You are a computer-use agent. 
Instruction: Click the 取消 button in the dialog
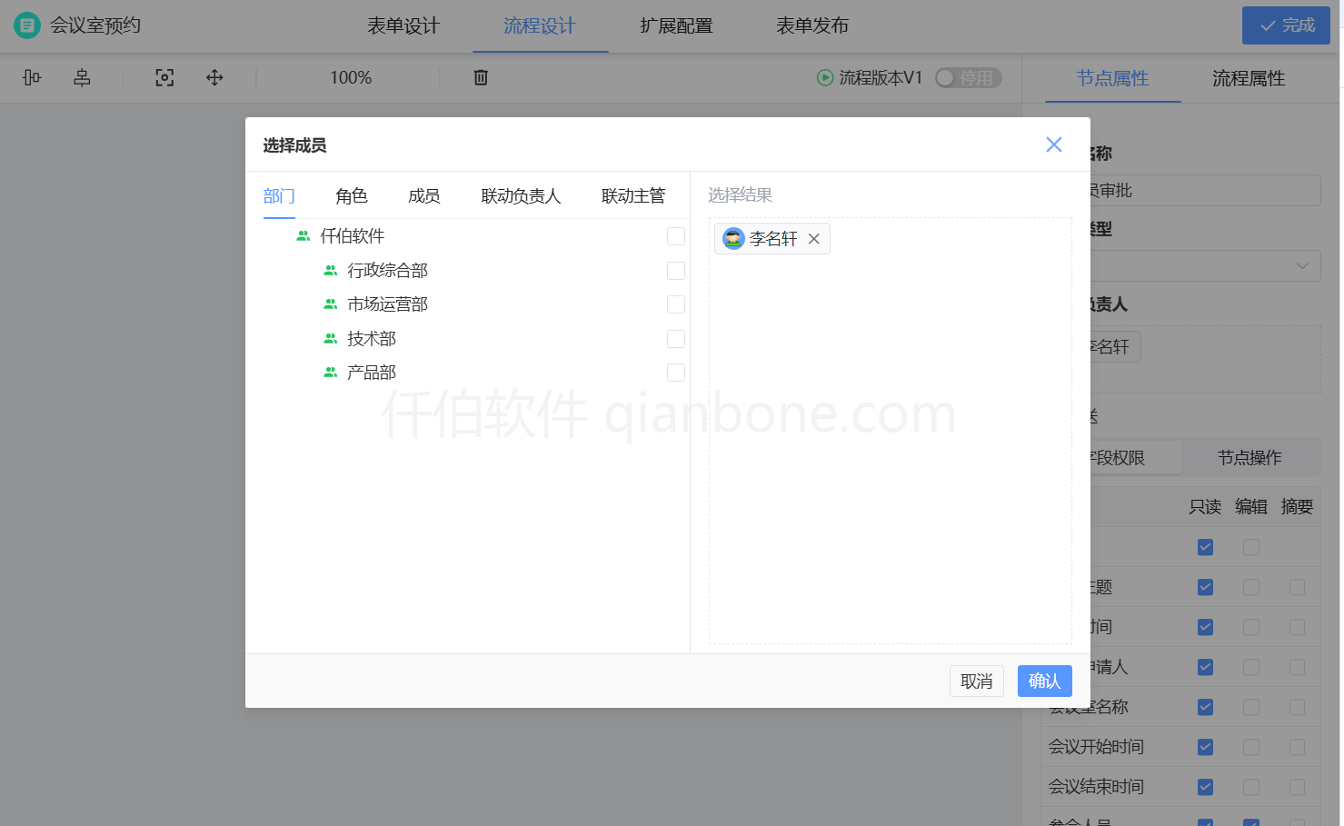[x=977, y=681]
